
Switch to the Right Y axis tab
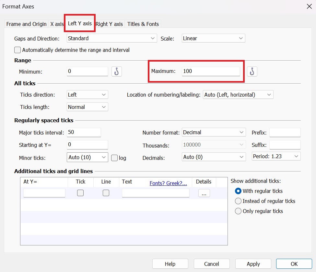point(109,24)
